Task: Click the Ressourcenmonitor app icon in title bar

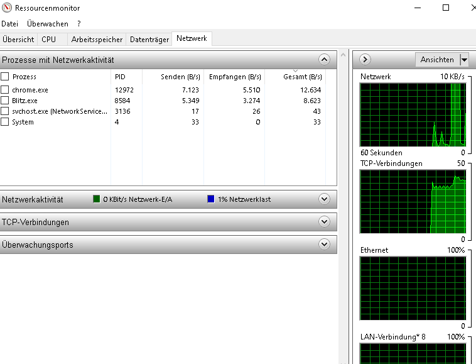Action: pos(7,8)
